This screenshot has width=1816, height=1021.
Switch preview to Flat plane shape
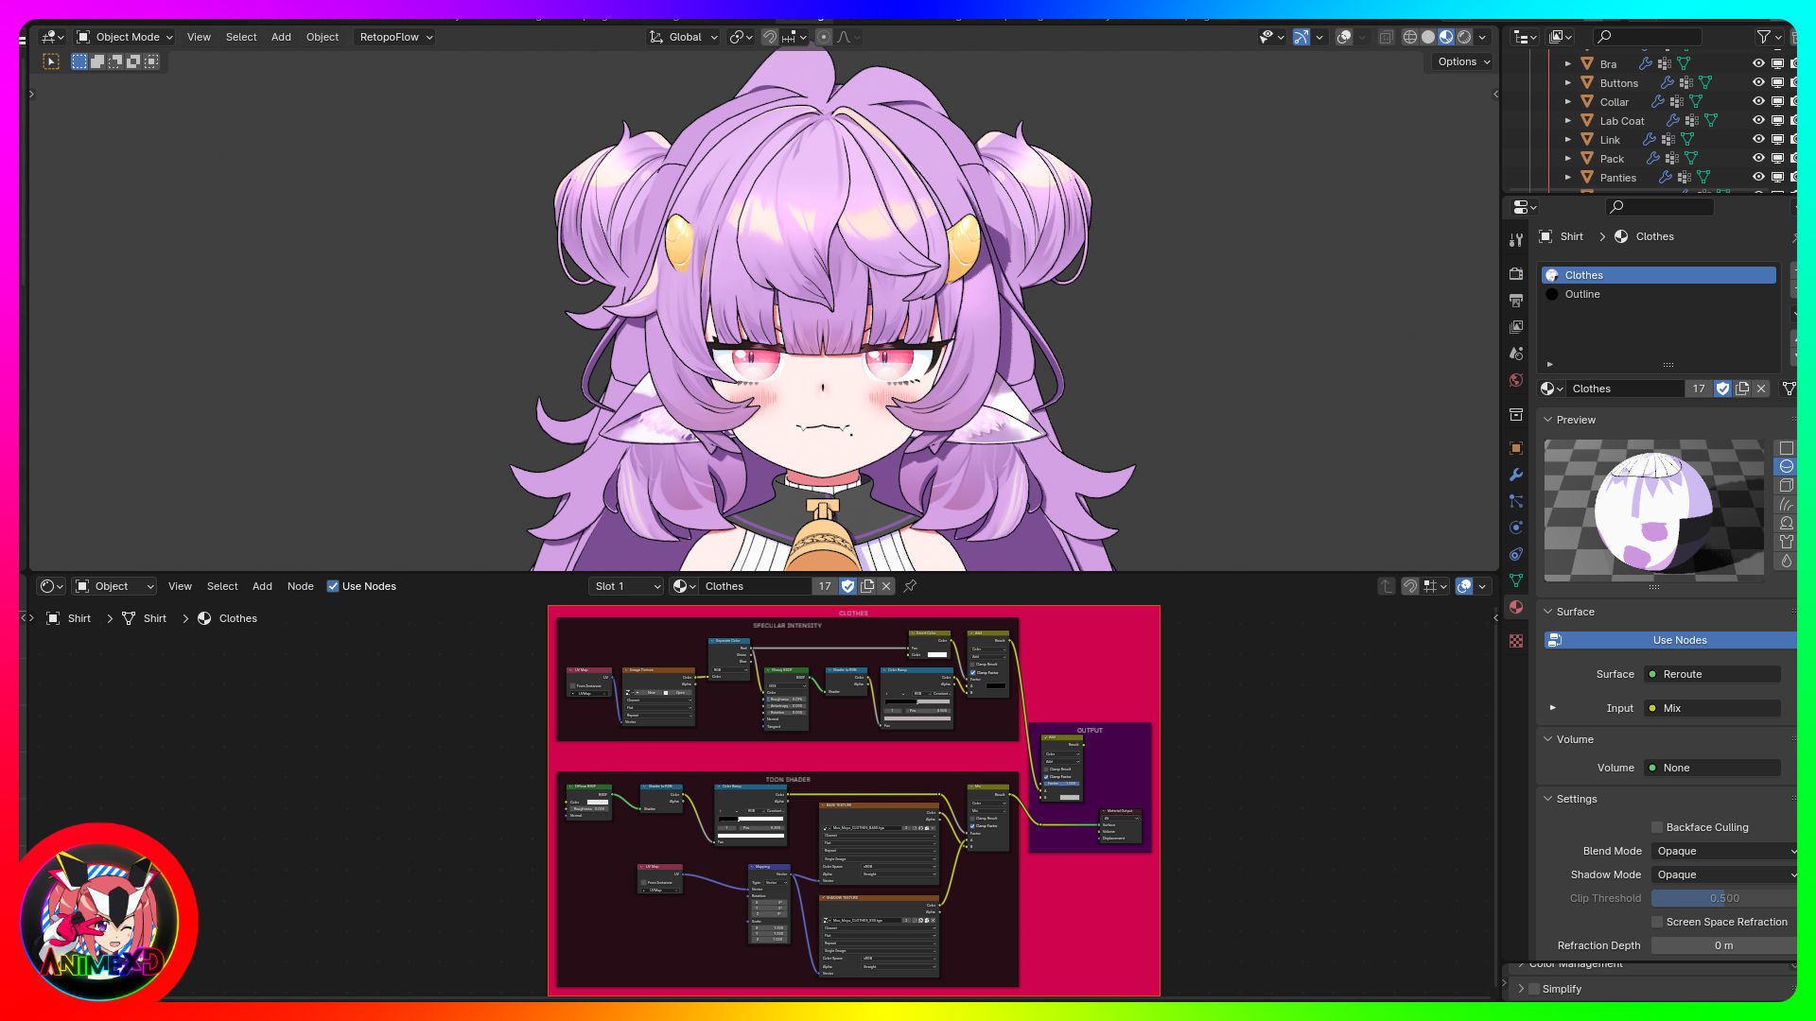tap(1786, 448)
